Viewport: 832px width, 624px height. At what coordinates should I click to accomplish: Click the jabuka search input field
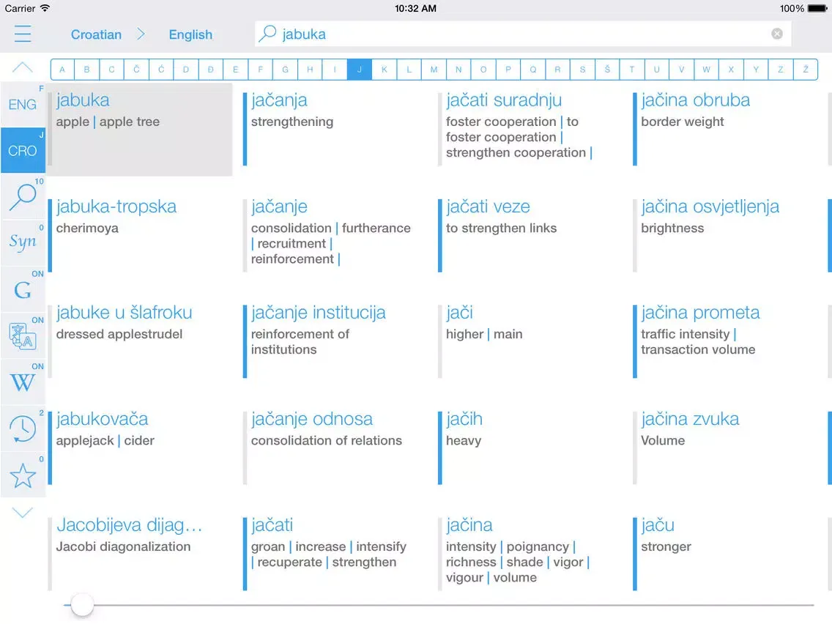pyautogui.click(x=523, y=34)
